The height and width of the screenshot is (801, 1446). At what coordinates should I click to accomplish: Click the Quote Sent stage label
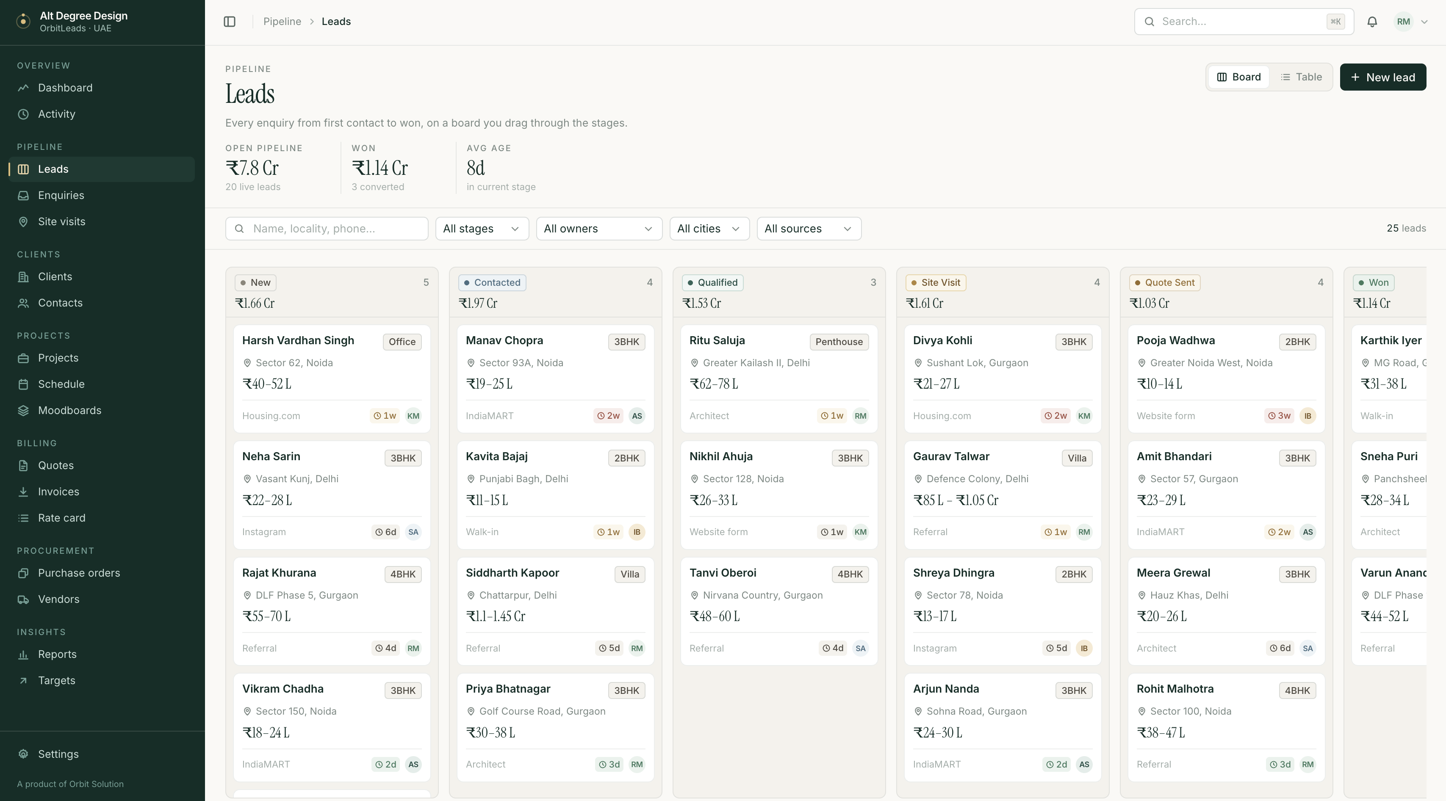pos(1164,282)
